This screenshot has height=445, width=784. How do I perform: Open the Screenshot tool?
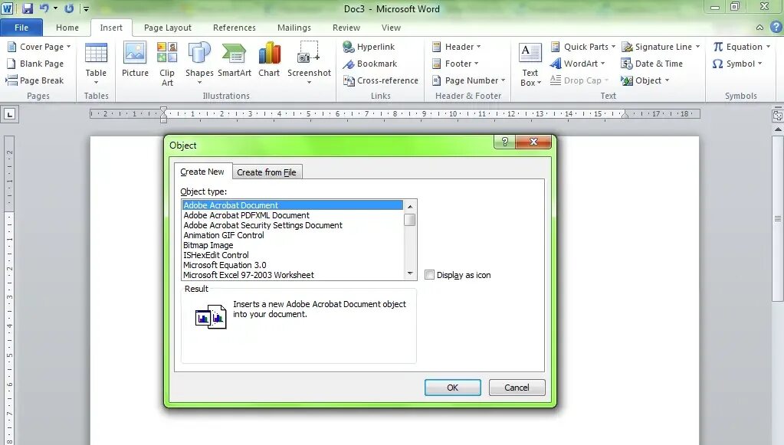309,64
